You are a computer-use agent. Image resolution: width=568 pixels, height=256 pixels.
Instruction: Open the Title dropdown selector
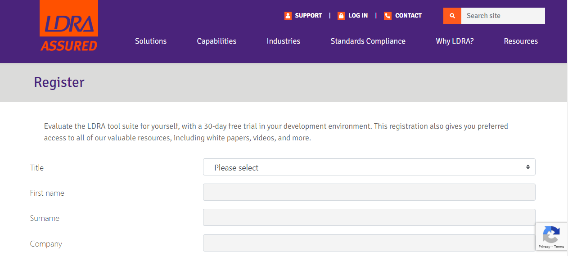[x=369, y=167]
